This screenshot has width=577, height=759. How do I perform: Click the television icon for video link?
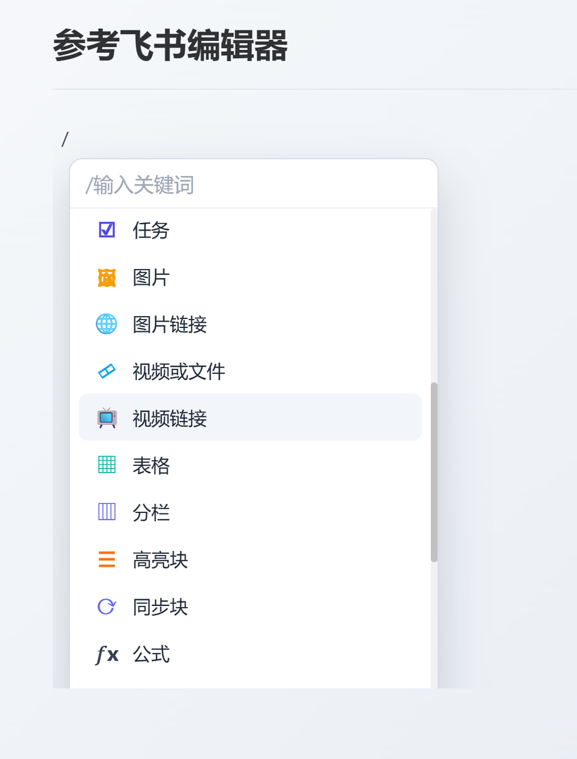click(107, 418)
